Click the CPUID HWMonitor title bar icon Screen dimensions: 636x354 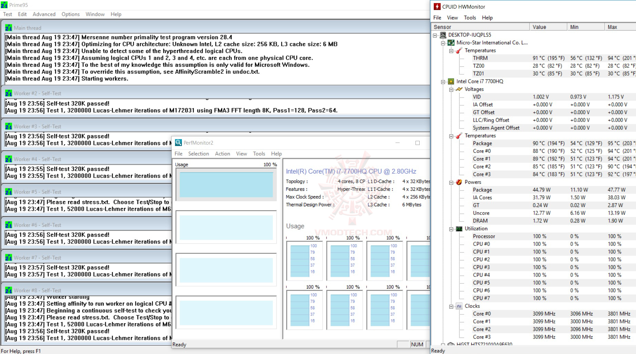[437, 7]
